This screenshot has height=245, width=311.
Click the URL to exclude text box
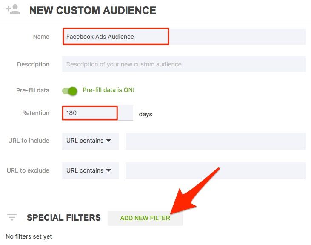[x=215, y=170]
